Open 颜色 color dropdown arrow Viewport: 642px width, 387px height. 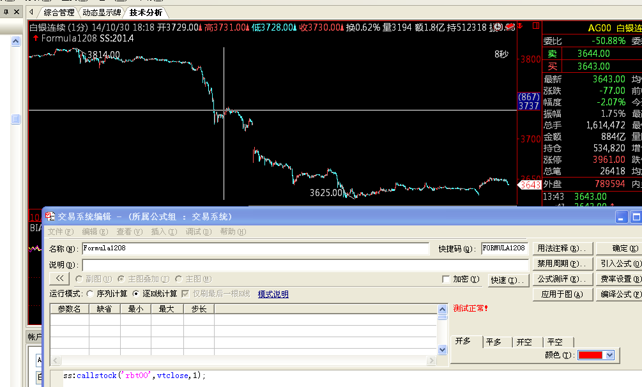click(609, 355)
